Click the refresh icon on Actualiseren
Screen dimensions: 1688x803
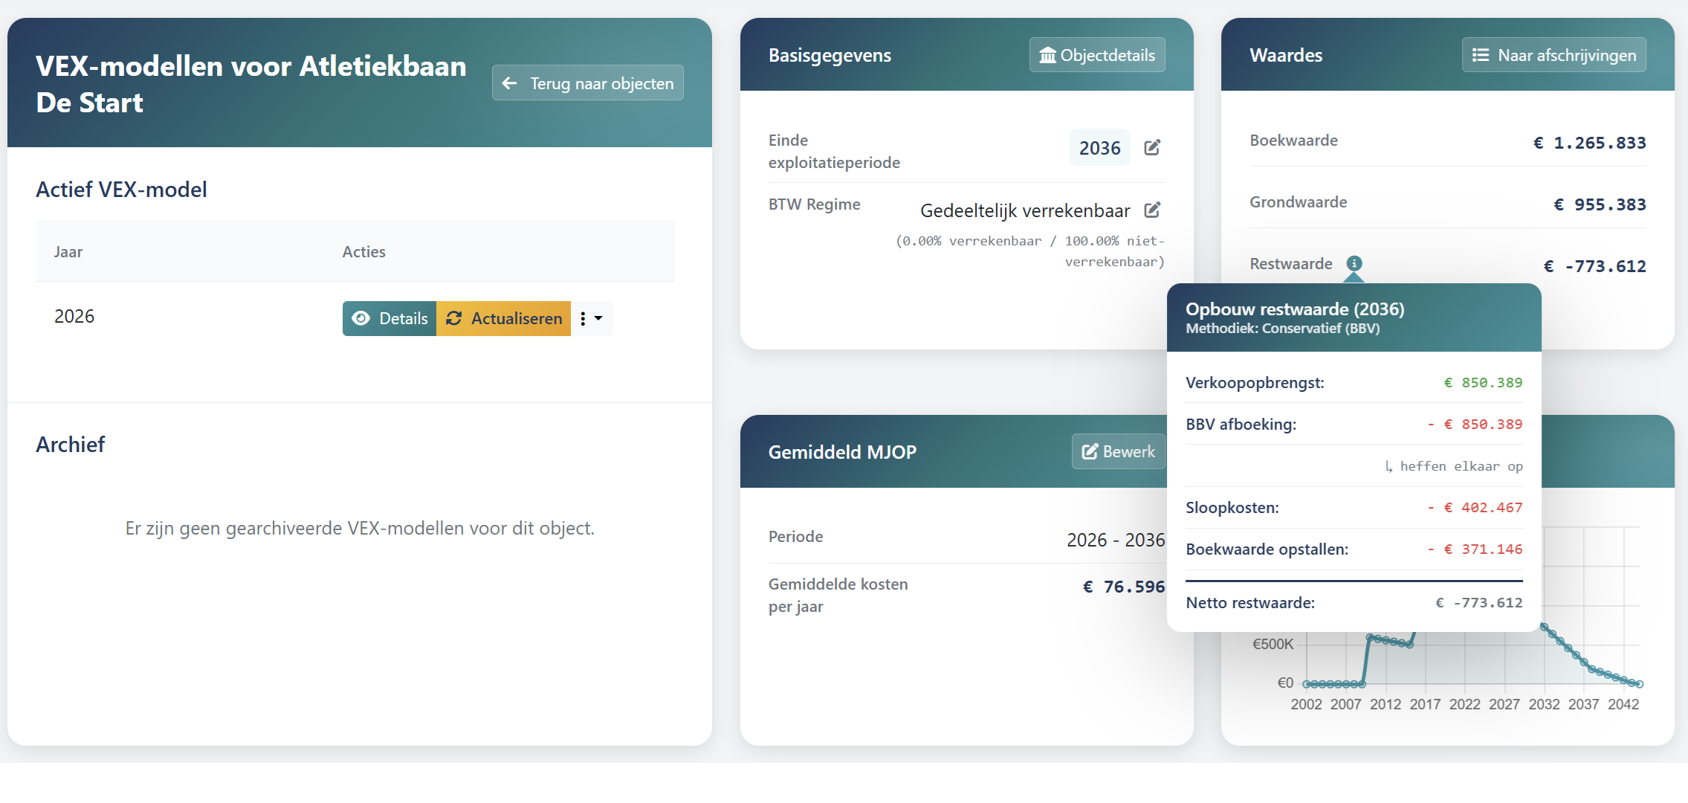click(x=455, y=318)
